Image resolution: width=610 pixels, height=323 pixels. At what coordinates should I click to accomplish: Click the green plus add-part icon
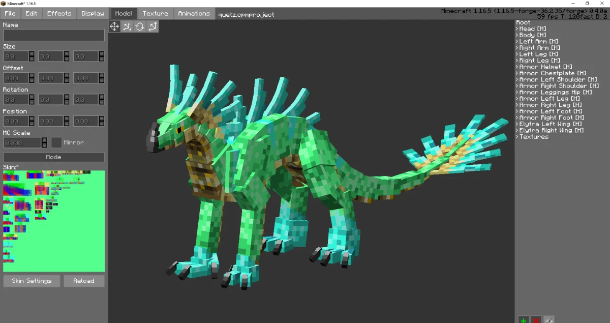523,319
